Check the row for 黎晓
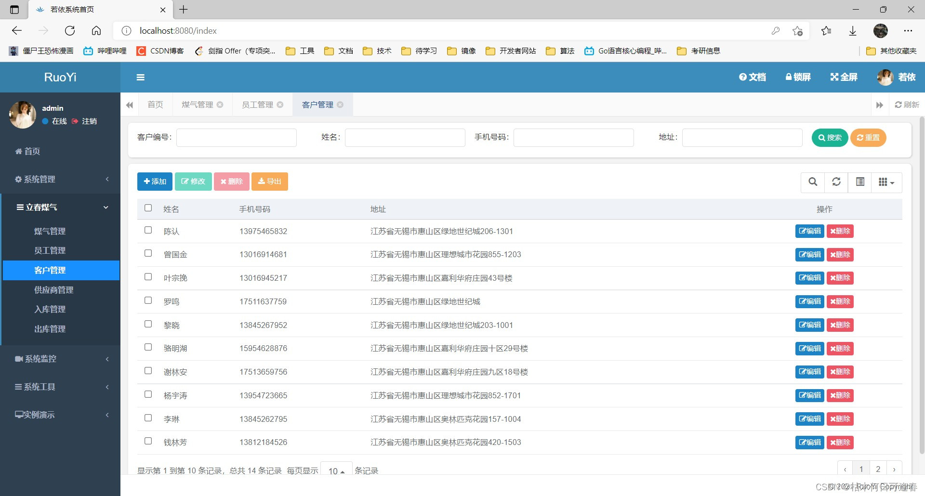The height and width of the screenshot is (496, 925). pos(148,324)
